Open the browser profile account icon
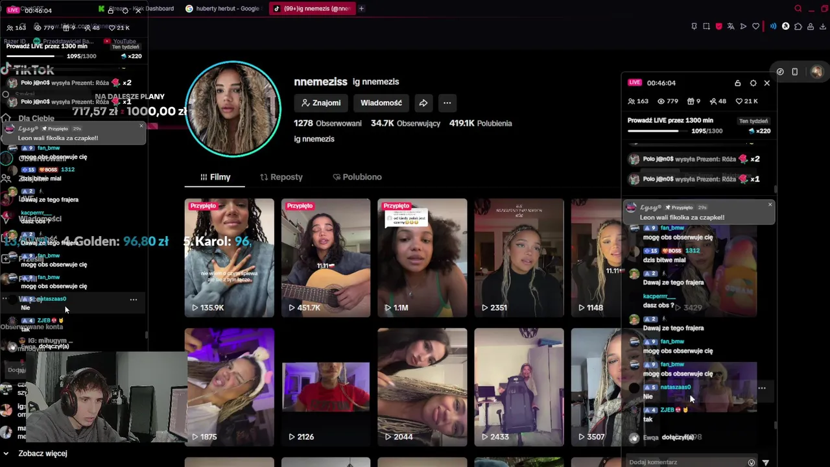This screenshot has width=830, height=467. point(810,27)
